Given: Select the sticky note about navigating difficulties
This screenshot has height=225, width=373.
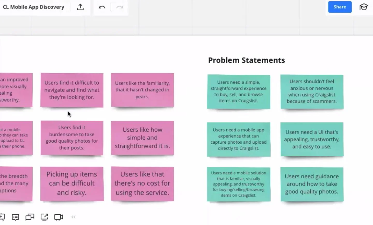Looking at the screenshot, I should [72, 90].
